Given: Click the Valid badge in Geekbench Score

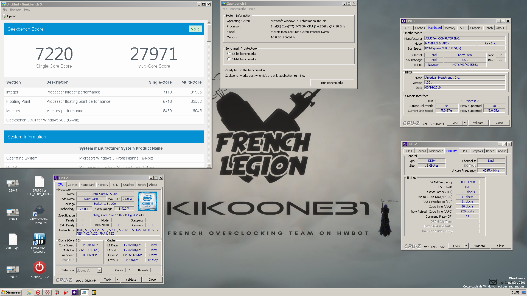Looking at the screenshot, I should 195,29.
